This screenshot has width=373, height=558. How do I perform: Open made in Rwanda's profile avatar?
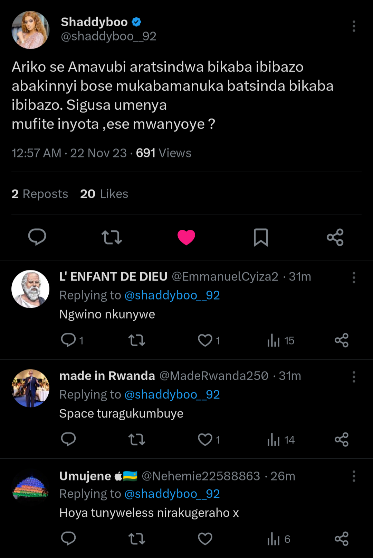[x=30, y=388]
